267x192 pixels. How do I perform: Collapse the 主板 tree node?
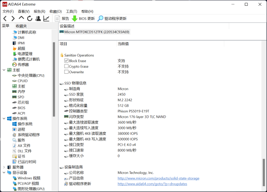(x=4, y=70)
